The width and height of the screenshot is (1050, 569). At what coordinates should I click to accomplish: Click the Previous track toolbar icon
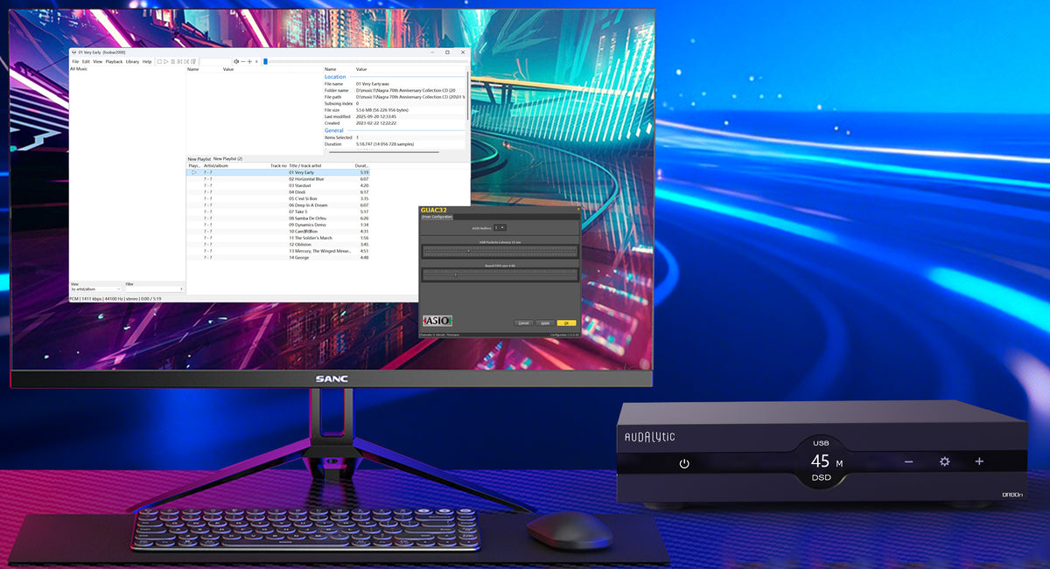point(180,62)
